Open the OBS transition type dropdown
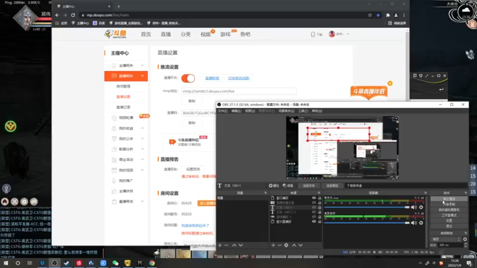The width and height of the screenshot is (477, 268). click(x=446, y=239)
